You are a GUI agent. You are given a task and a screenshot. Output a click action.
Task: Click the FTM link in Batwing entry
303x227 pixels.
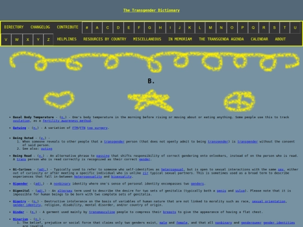pos(75,128)
